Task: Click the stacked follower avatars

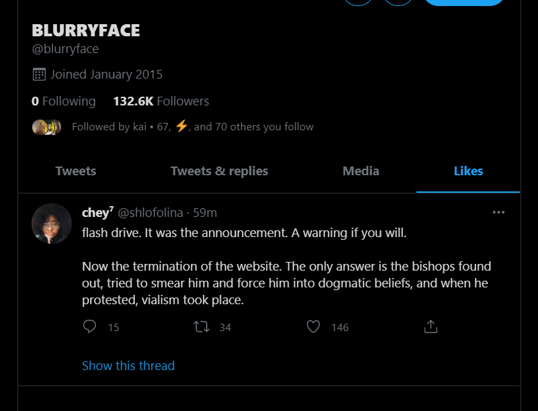Action: (x=47, y=126)
